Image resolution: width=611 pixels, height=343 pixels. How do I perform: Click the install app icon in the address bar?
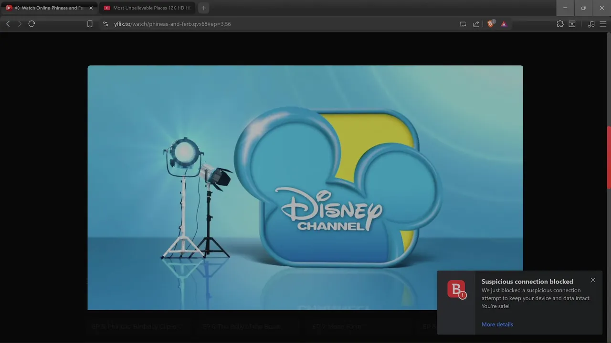(x=463, y=24)
